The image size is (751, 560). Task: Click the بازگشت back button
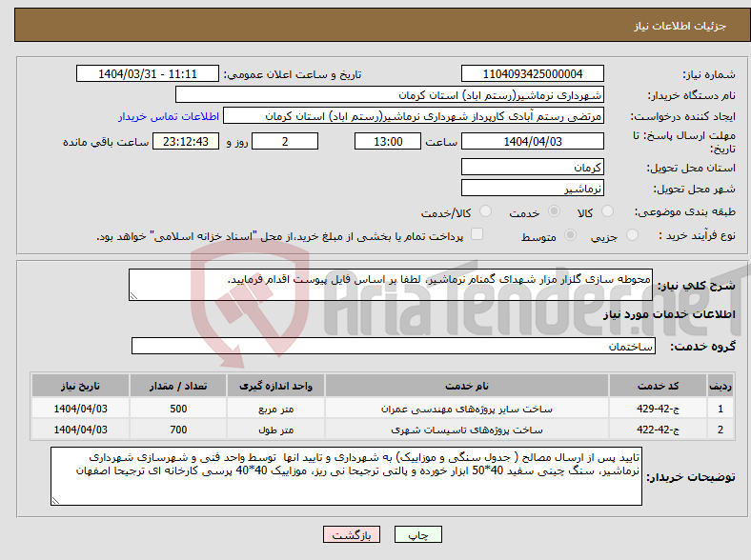click(x=352, y=534)
